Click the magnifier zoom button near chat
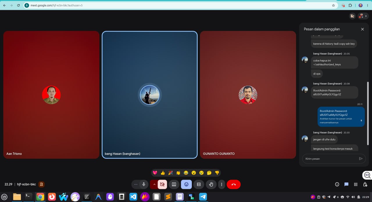Image resolution: width=372 pixels, height=202 pixels. [367, 175]
